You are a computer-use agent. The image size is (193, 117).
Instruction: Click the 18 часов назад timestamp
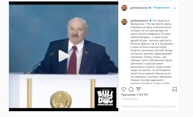[x=129, y=99]
